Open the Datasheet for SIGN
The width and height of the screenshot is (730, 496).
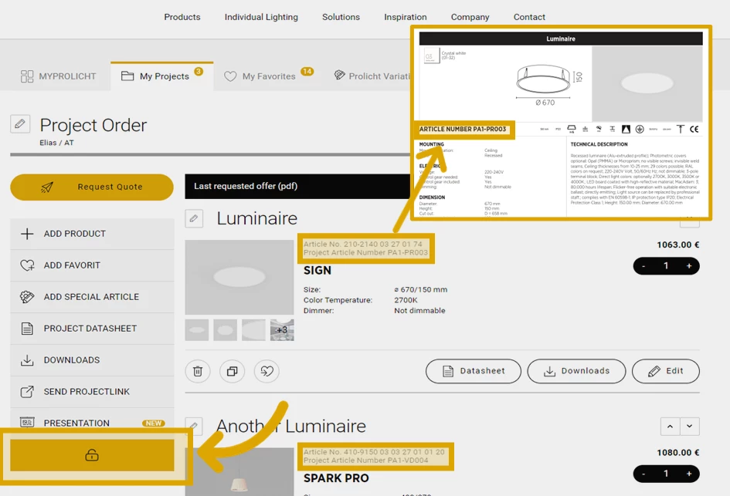coord(474,371)
